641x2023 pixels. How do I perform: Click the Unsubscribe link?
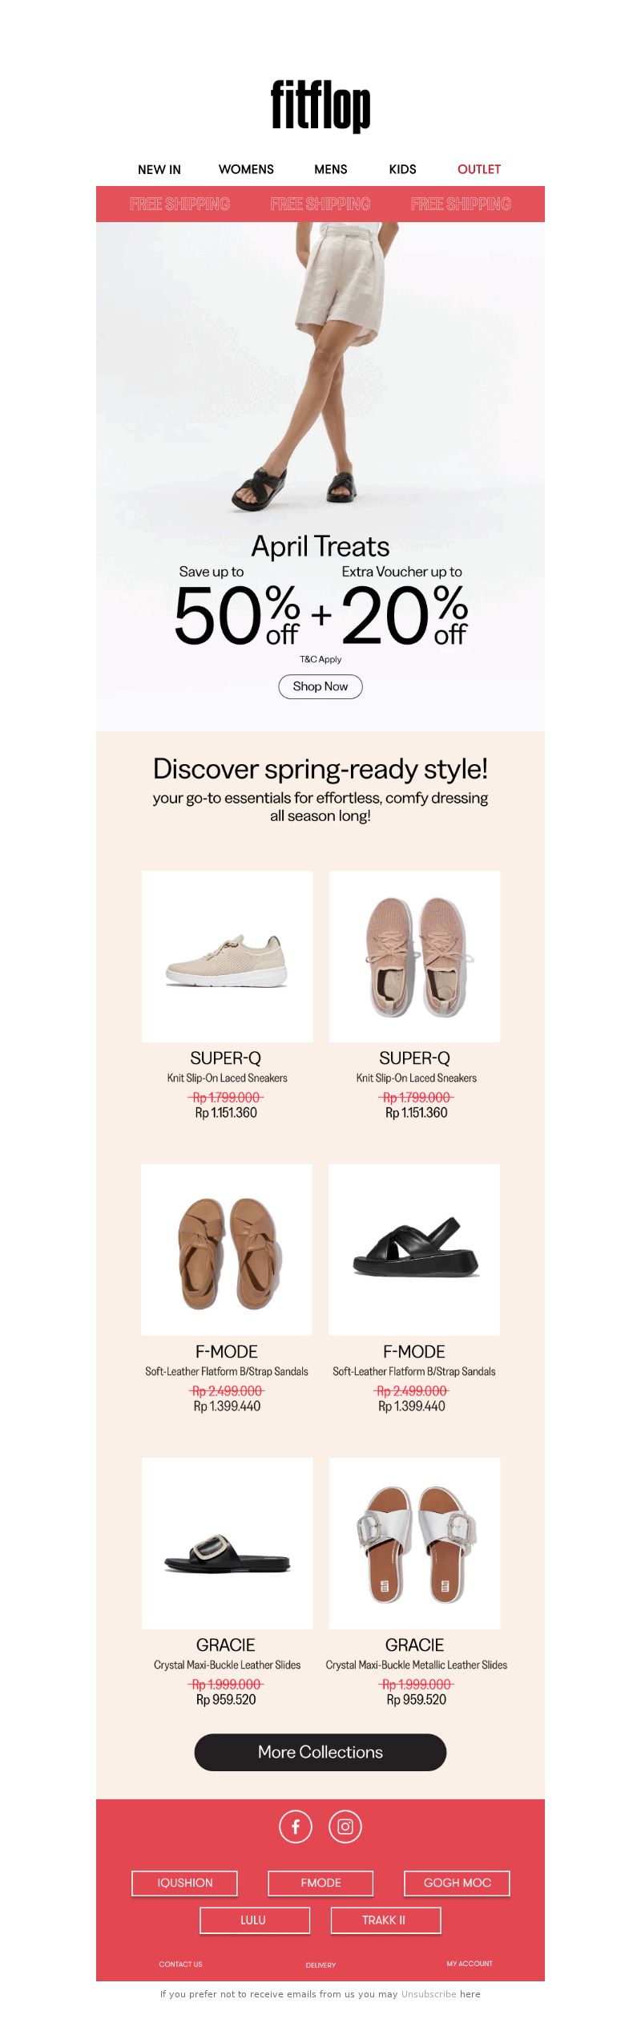click(429, 1993)
